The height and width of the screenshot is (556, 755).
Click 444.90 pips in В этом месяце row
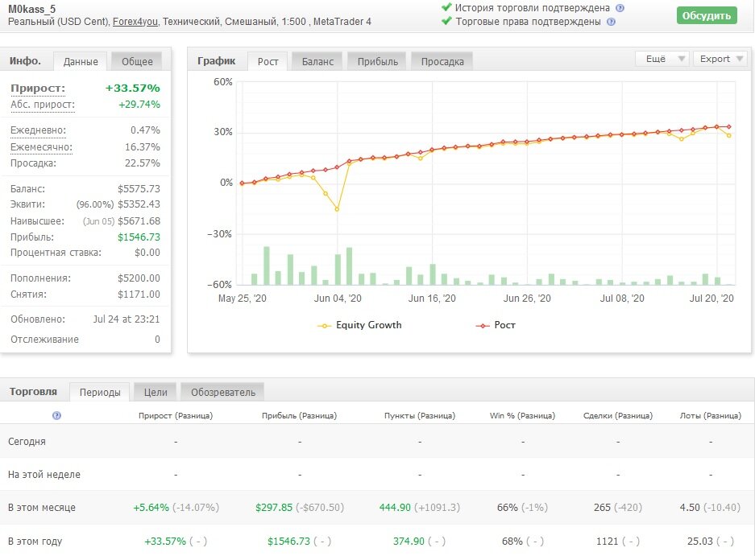coord(395,508)
